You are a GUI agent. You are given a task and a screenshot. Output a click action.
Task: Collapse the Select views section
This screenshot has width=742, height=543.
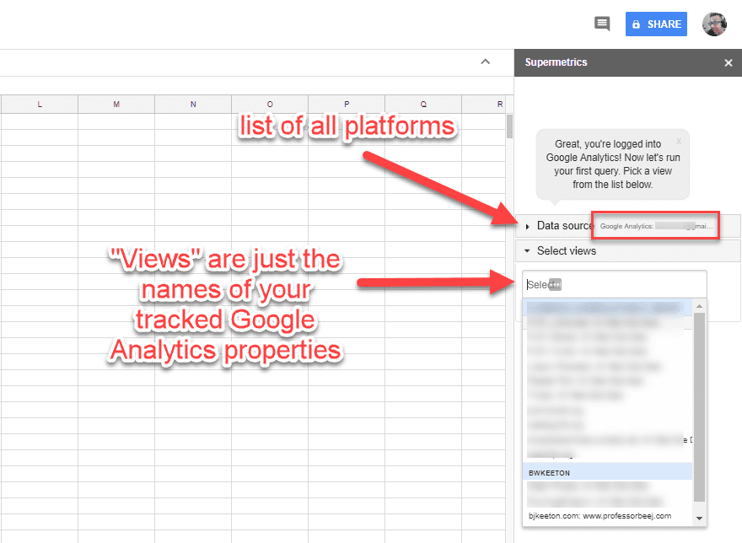pos(527,250)
